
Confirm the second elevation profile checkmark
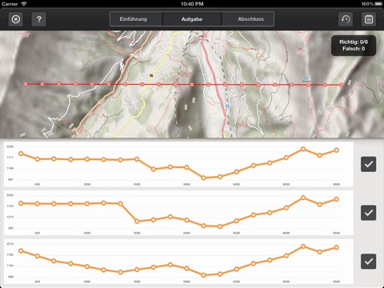(x=369, y=213)
